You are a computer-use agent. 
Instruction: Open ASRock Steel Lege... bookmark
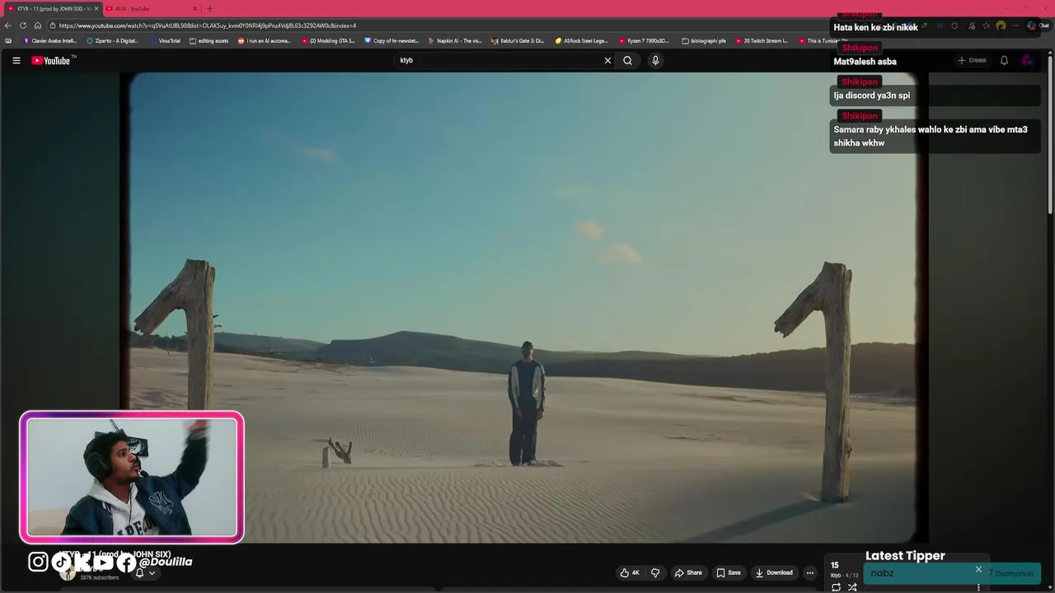582,40
